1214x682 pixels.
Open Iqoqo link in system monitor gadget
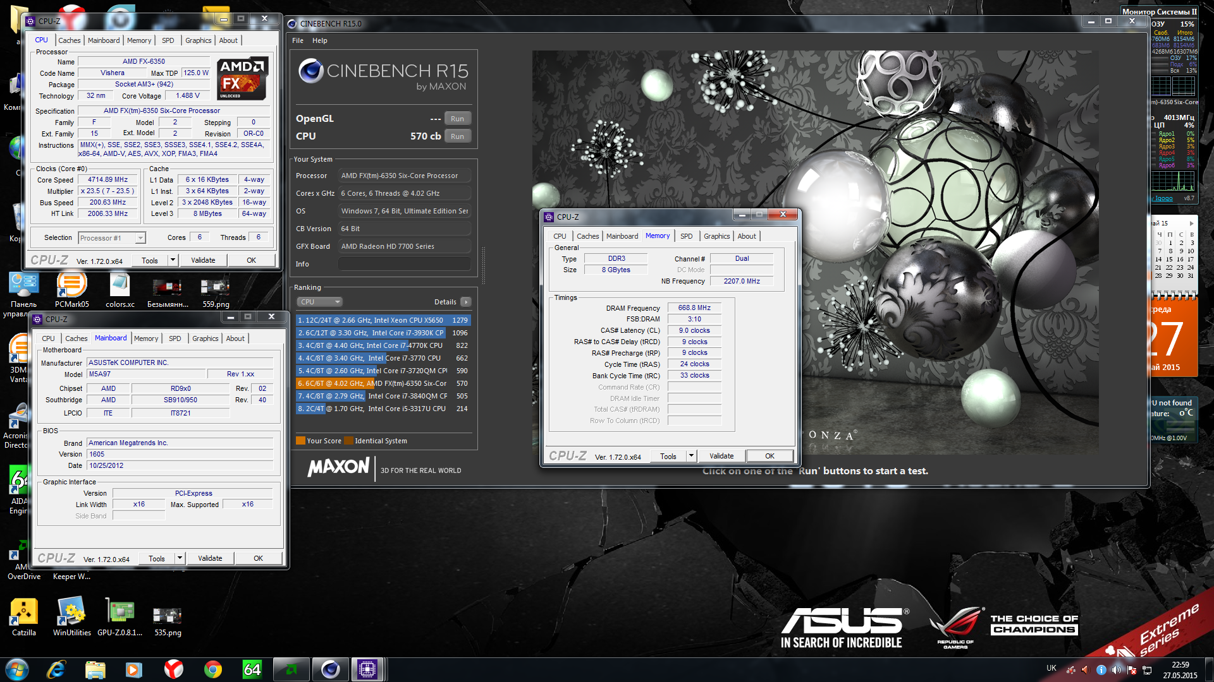pos(1163,198)
